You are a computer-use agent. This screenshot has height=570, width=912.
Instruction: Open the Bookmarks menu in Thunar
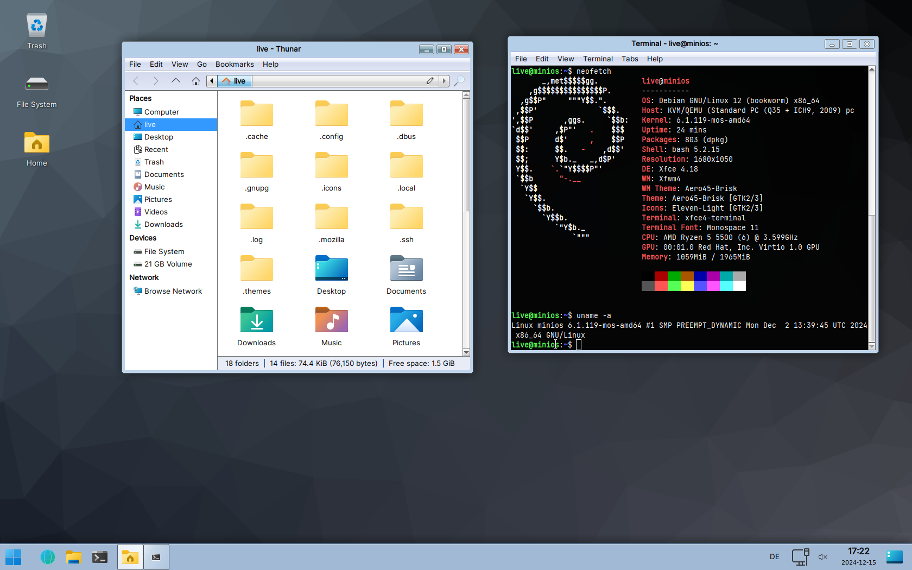pyautogui.click(x=235, y=64)
